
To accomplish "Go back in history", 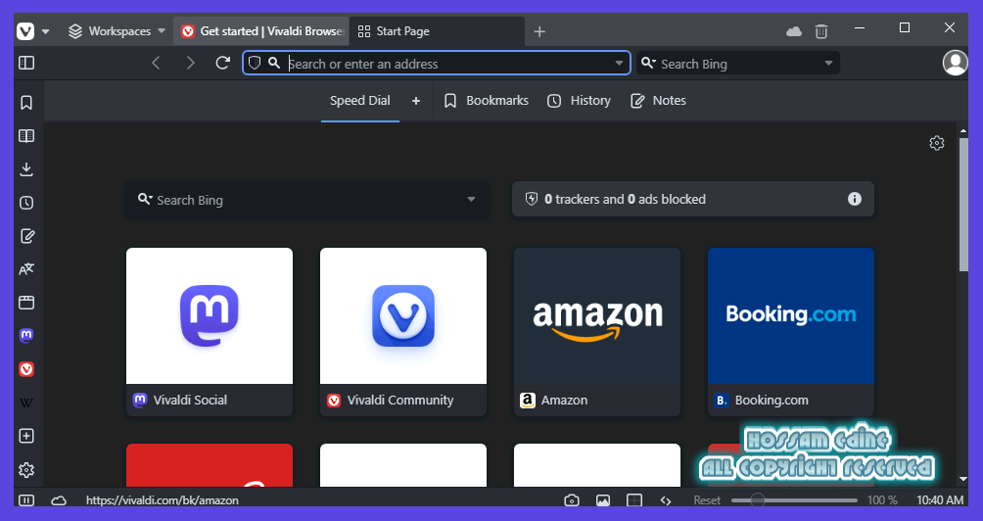I will (x=156, y=64).
